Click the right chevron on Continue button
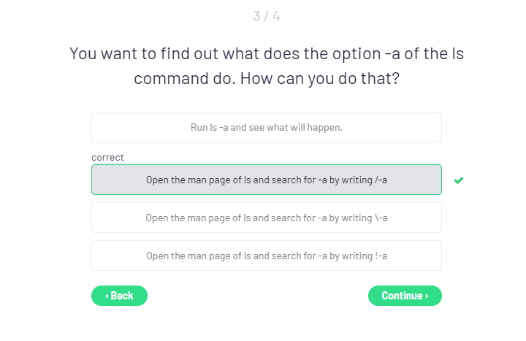Viewport: 526px width, 341px height. pyautogui.click(x=427, y=296)
